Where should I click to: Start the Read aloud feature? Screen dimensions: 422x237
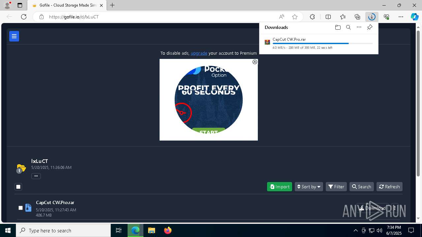[x=282, y=17]
